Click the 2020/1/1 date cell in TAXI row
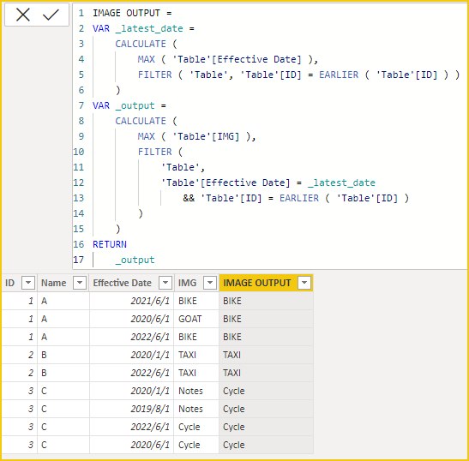The height and width of the screenshot is (461, 469). 131,355
